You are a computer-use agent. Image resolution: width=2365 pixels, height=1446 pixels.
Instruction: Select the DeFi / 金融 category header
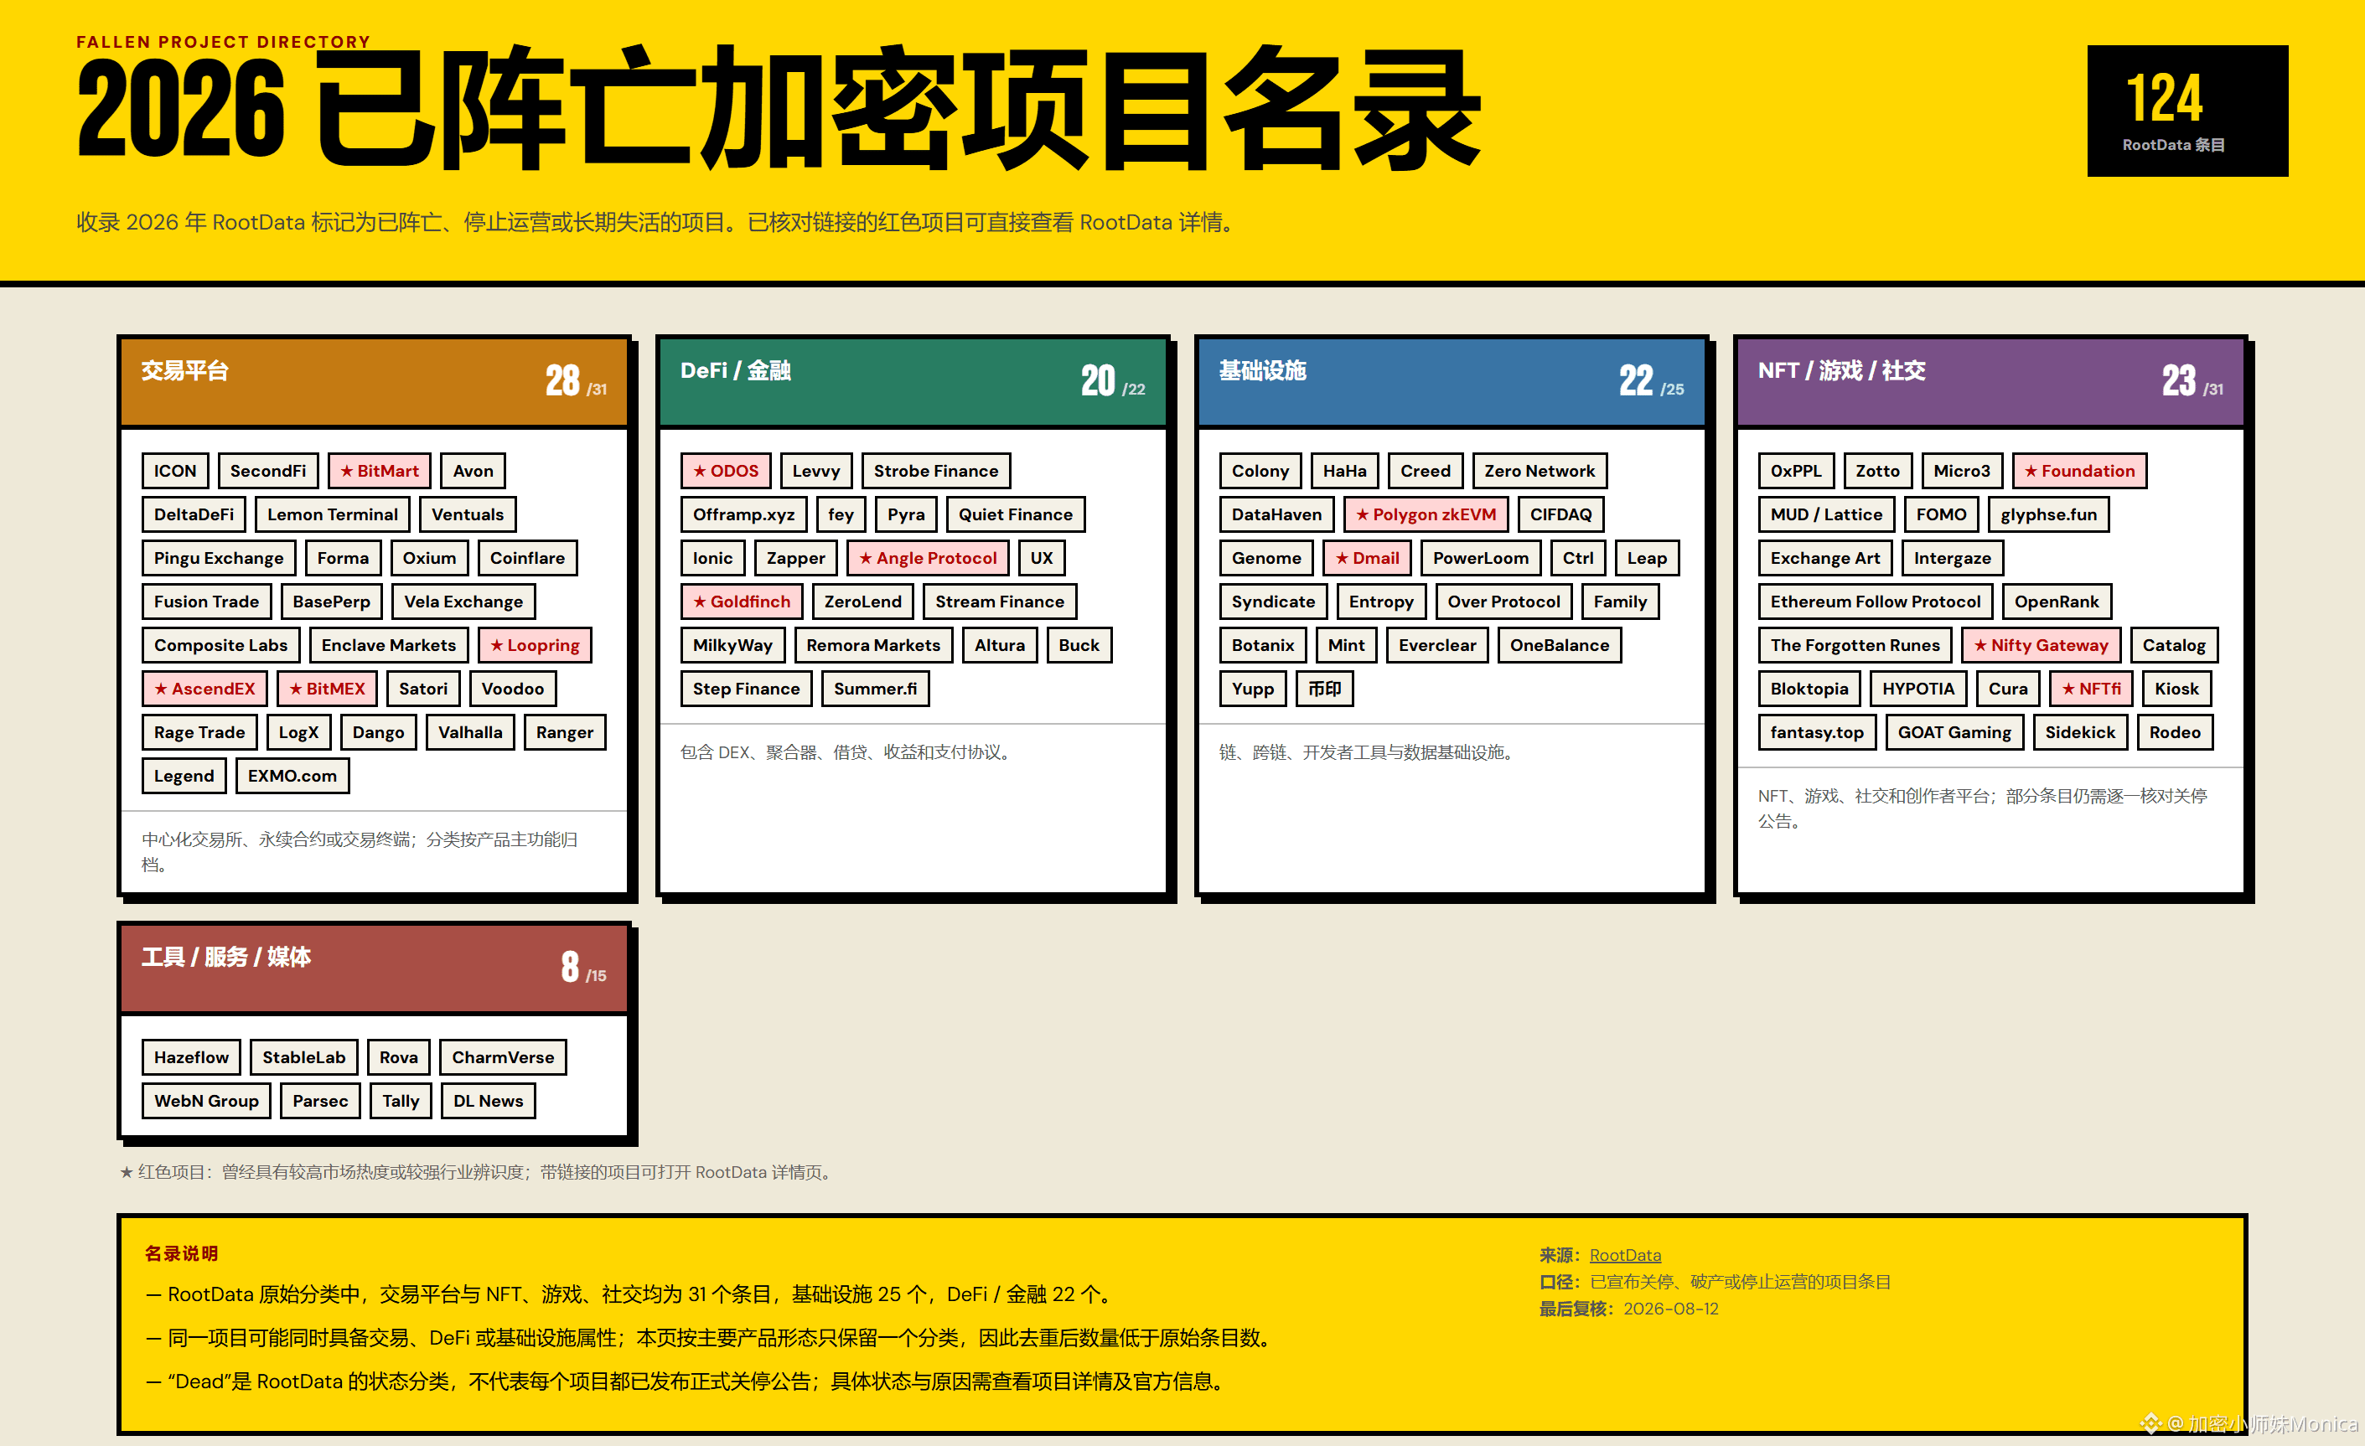tap(913, 381)
